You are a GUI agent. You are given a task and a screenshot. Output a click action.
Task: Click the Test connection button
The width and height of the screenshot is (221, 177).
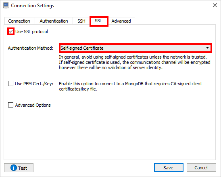pyautogui.click(x=19, y=168)
